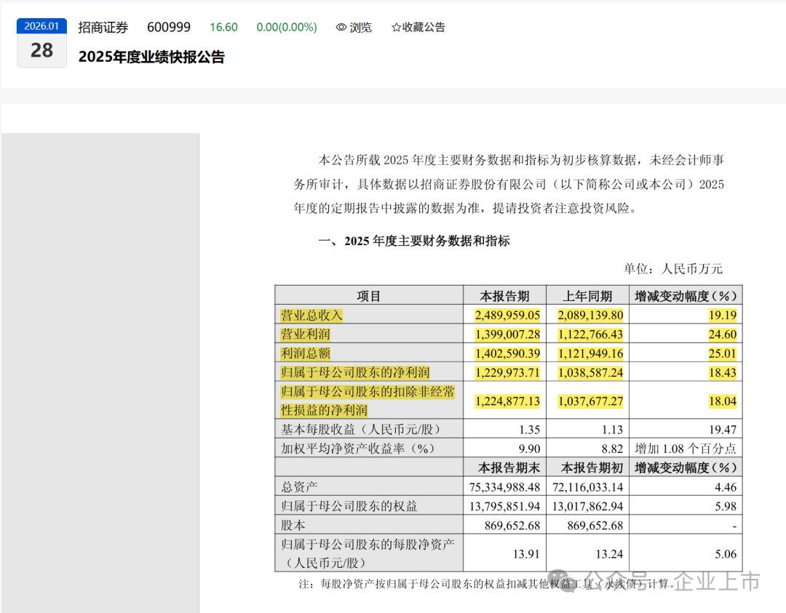Click the 2026.01 28 date badge

[x=41, y=43]
